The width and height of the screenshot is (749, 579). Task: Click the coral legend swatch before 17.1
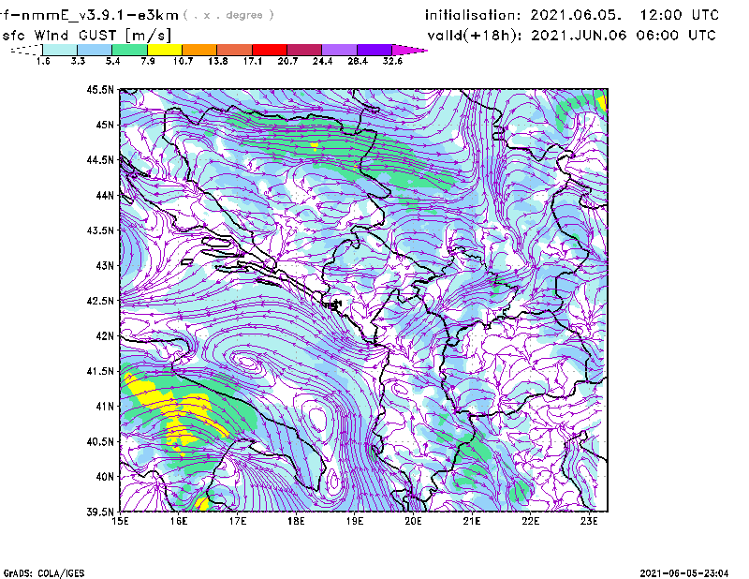click(235, 50)
